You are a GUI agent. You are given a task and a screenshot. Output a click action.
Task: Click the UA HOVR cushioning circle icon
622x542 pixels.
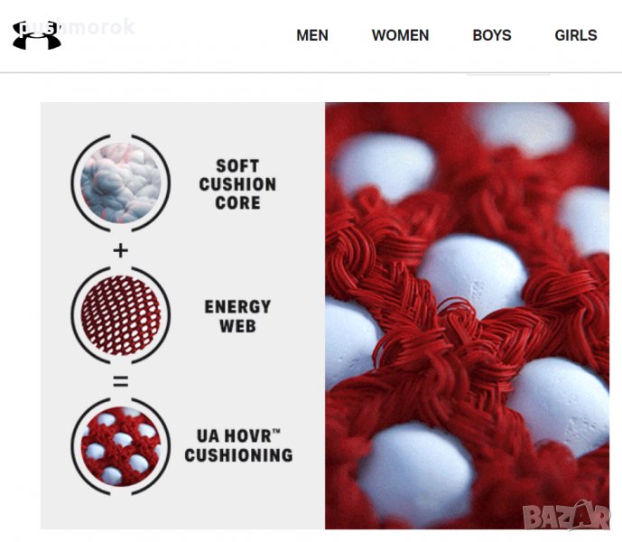[121, 446]
